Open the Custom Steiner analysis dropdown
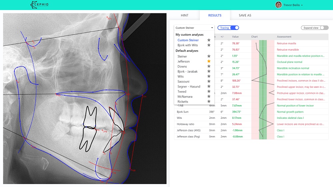Image resolution: width=333 pixels, height=187 pixels. point(194,28)
